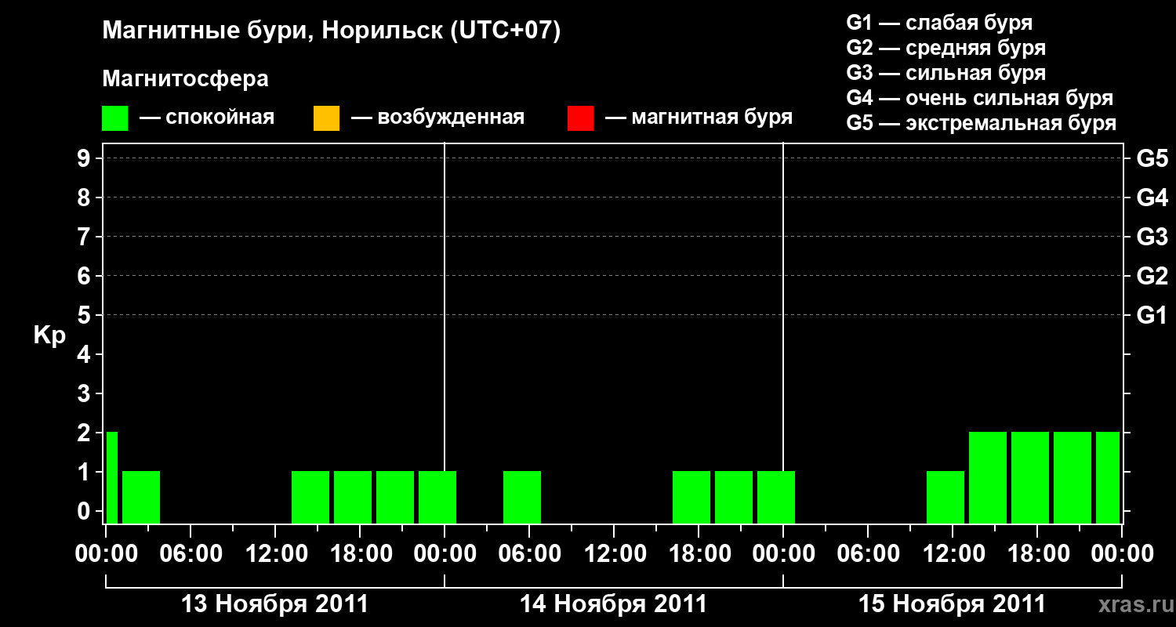Click the 12:00 time label above 14 Ноября
This screenshot has width=1176, height=627.
(x=614, y=554)
